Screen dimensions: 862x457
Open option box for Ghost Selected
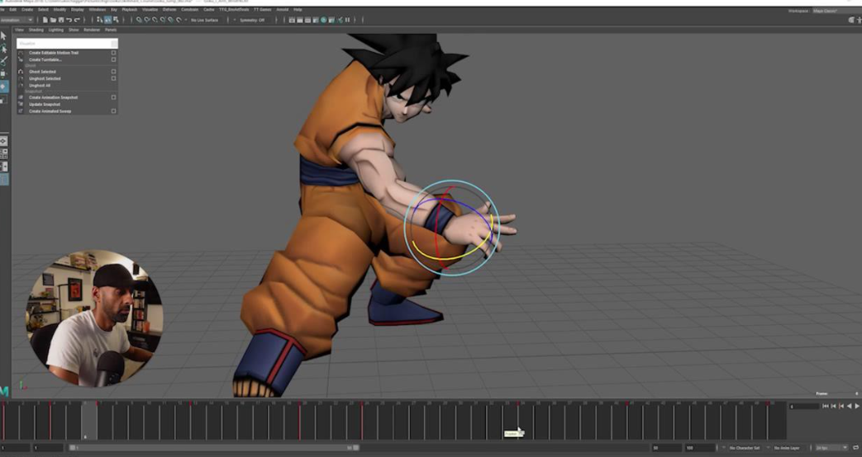coord(114,71)
